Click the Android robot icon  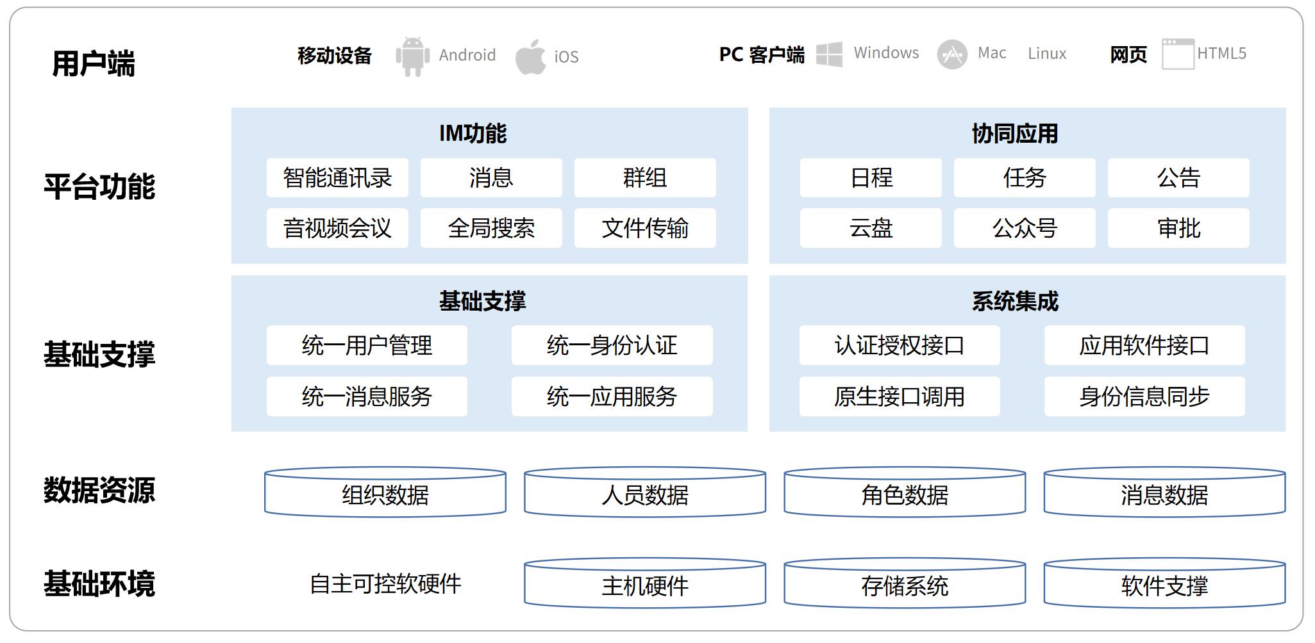point(412,56)
